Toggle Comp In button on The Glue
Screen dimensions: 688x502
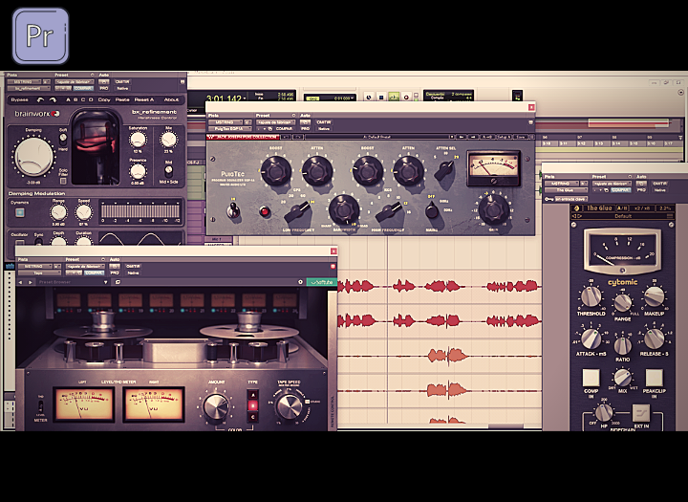tap(591, 378)
